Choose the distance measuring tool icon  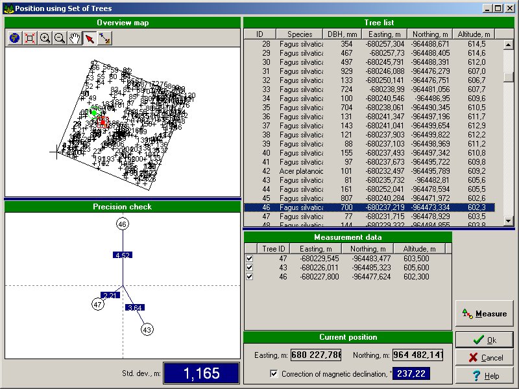(x=104, y=38)
